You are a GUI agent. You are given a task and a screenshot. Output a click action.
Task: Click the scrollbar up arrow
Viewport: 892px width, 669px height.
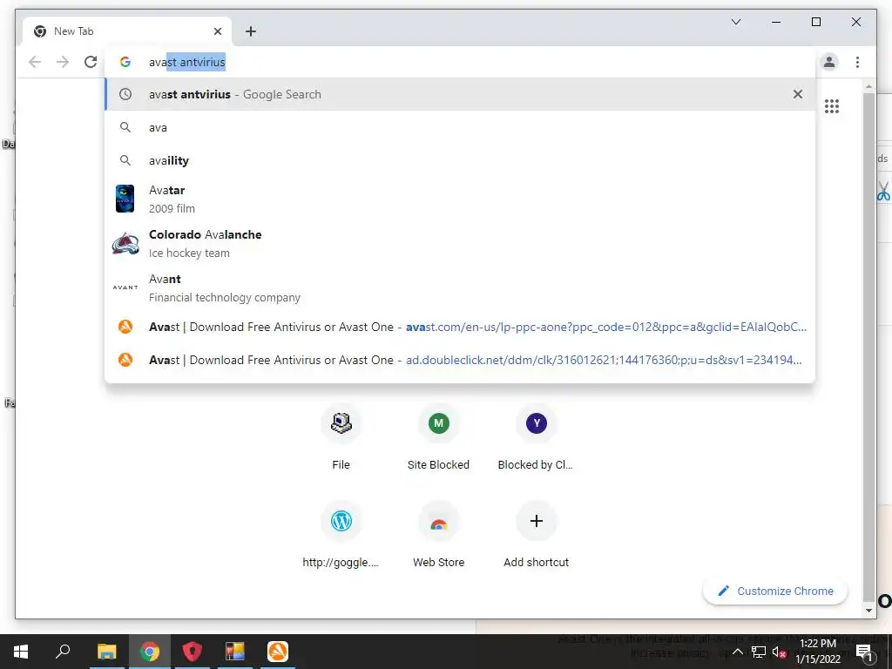(x=868, y=86)
